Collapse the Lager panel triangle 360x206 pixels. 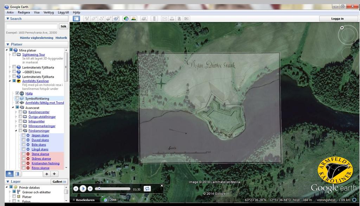[x=8, y=181]
